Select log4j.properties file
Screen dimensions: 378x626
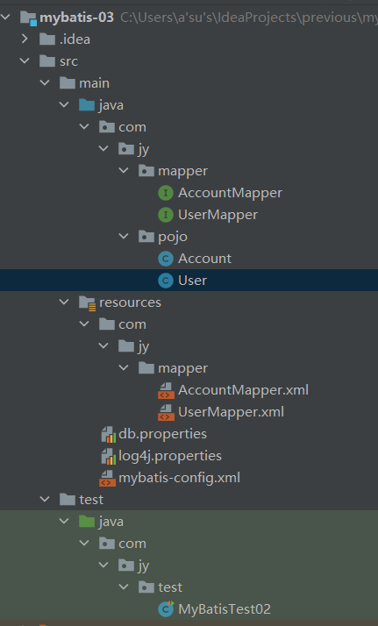[170, 456]
